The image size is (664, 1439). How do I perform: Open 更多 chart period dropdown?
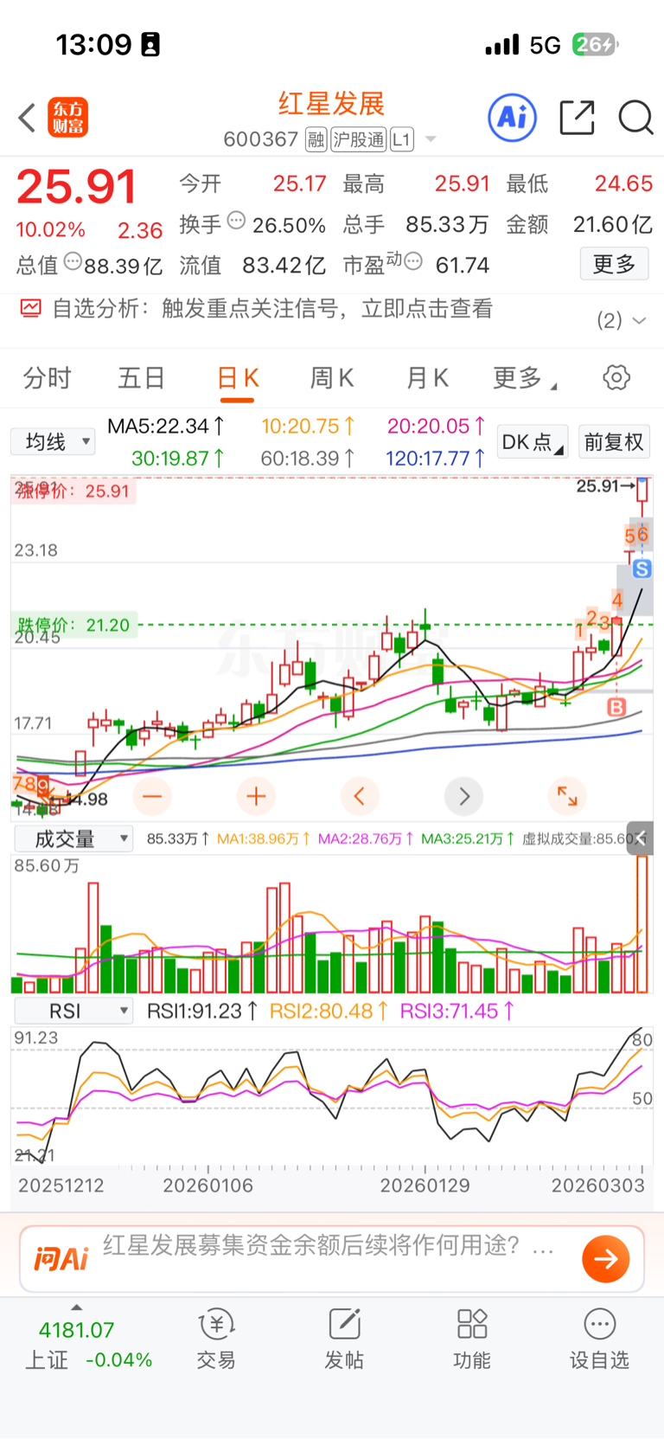tap(524, 378)
